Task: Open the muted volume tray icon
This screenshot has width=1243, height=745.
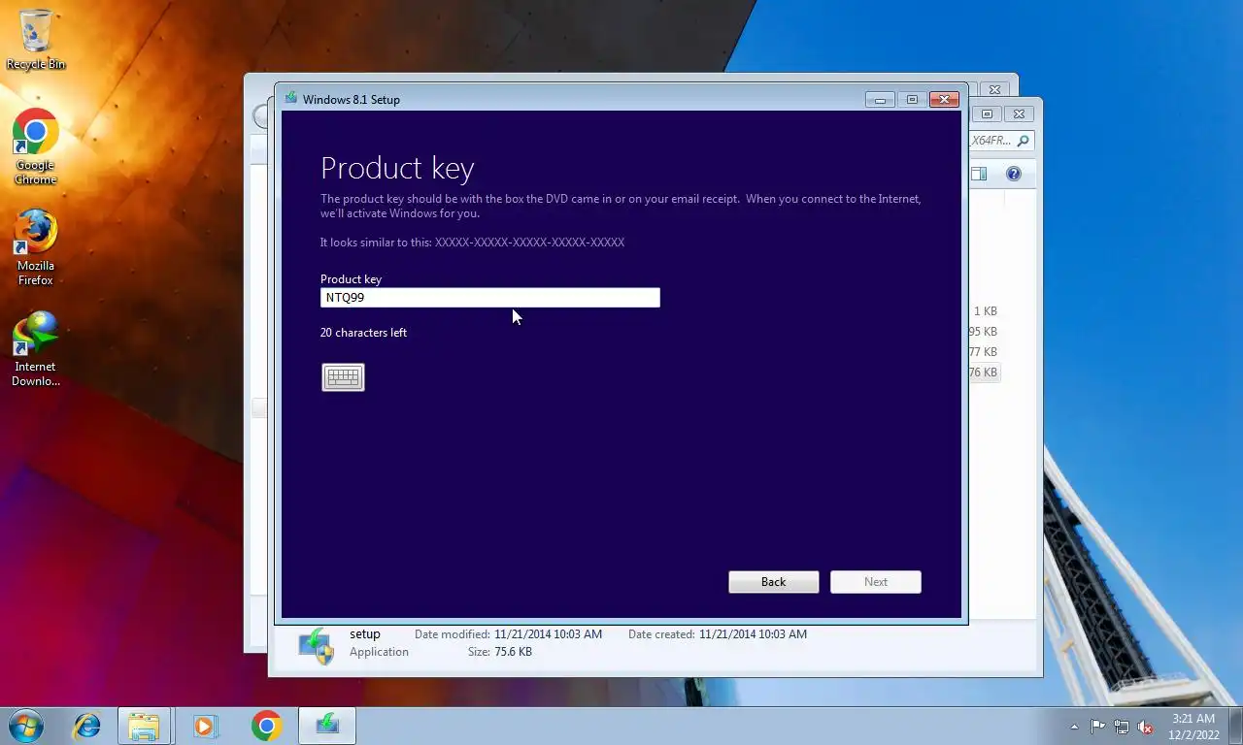Action: [1145, 727]
